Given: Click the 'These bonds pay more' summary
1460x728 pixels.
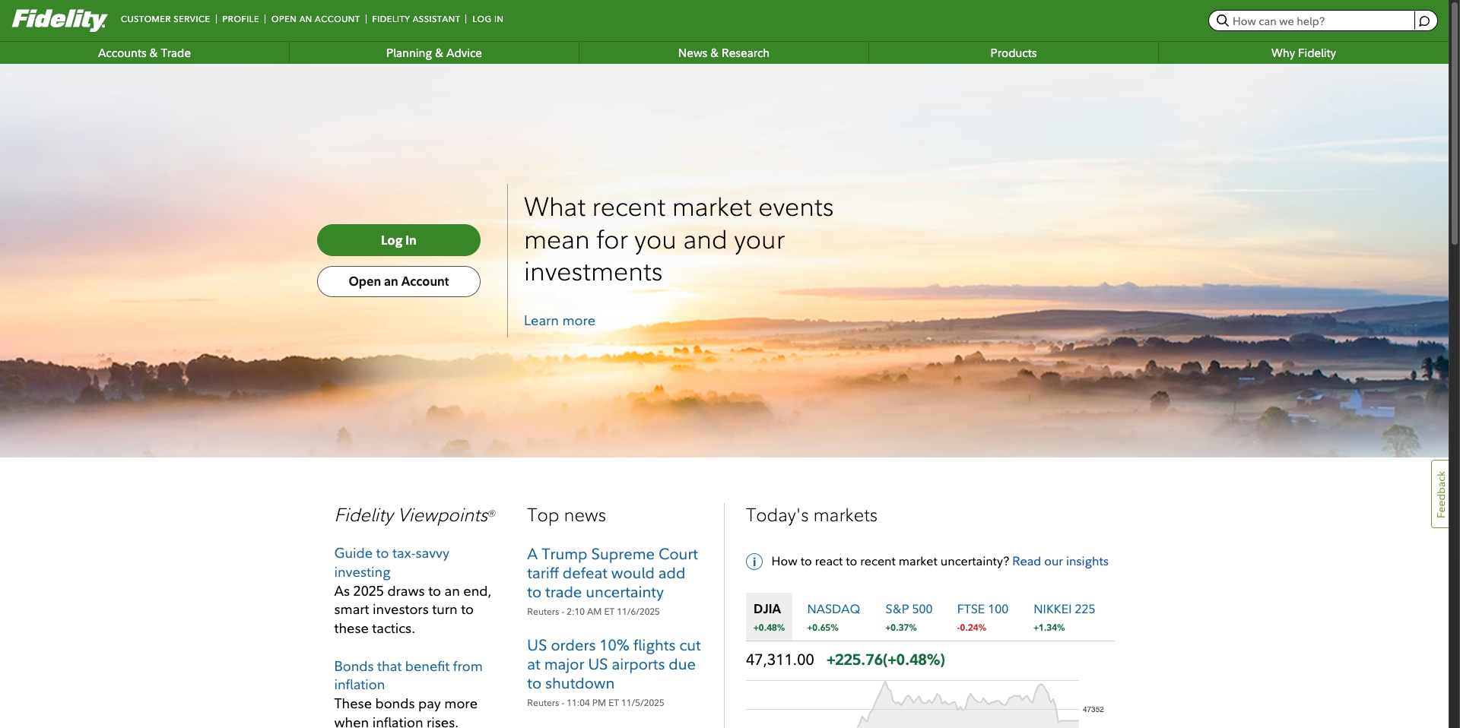Looking at the screenshot, I should (x=406, y=713).
